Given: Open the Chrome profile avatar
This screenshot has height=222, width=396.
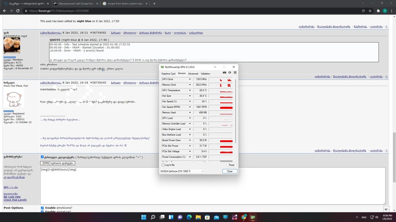Looking at the screenshot, I should (385, 11).
